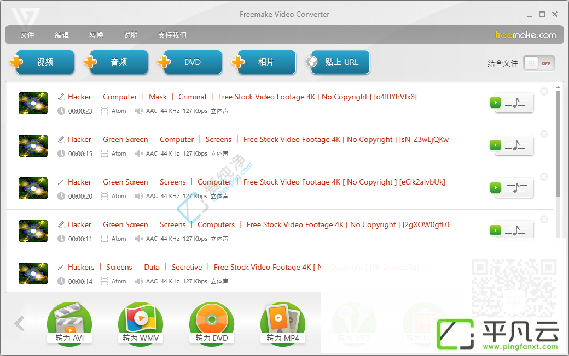Screen dimensions: 569x356
Task: Play the Mask Criminal video preview
Action: (x=495, y=103)
